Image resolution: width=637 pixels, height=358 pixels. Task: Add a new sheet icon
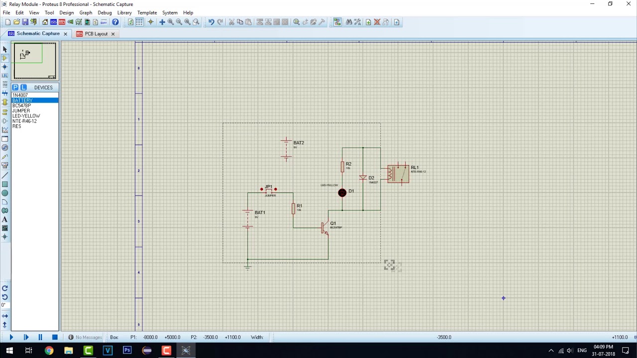[368, 22]
